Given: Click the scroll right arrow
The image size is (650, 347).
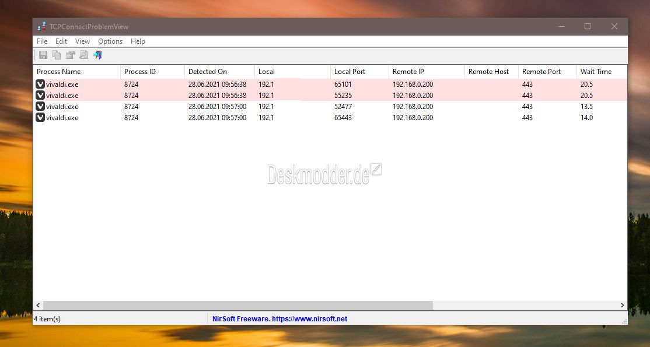Looking at the screenshot, I should [x=622, y=305].
